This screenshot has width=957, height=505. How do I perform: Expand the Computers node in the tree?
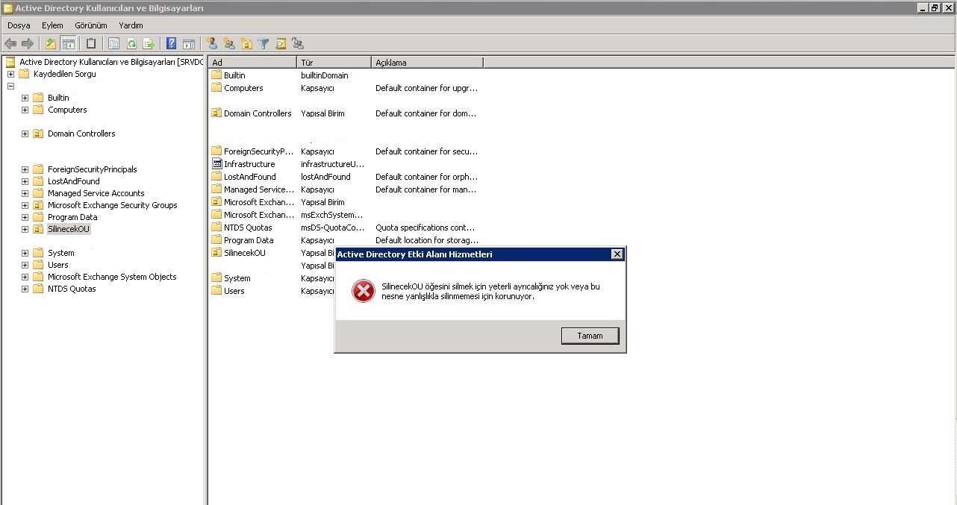[x=25, y=110]
